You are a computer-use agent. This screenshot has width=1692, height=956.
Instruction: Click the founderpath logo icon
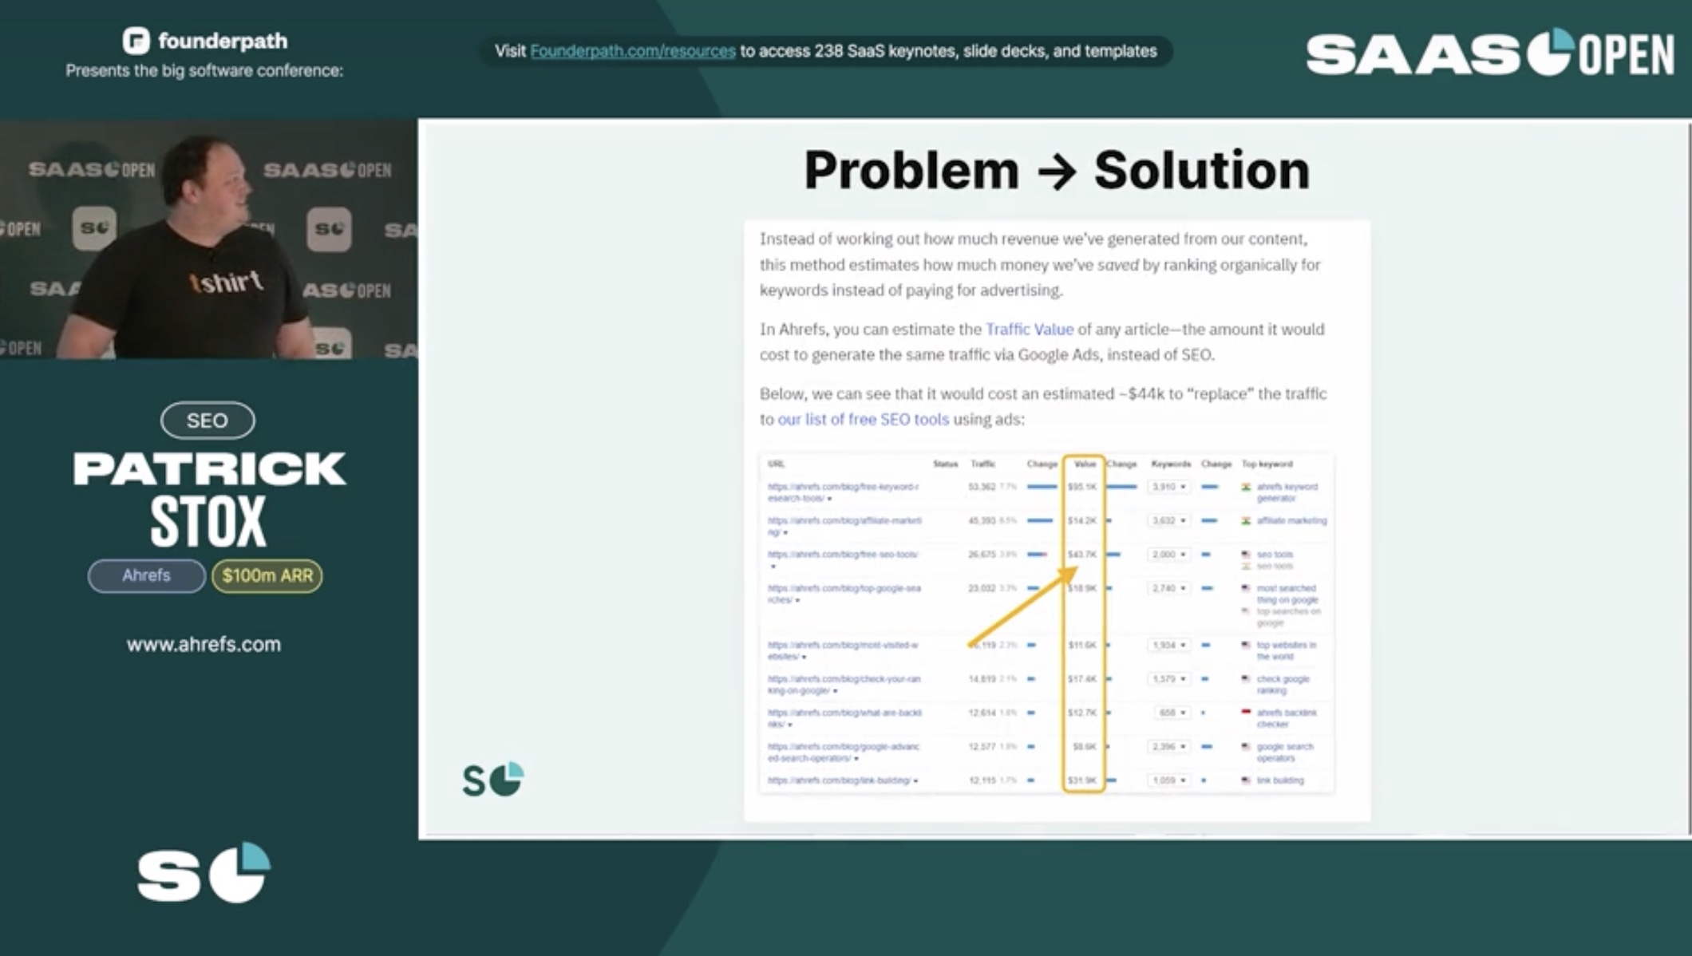pyautogui.click(x=136, y=41)
